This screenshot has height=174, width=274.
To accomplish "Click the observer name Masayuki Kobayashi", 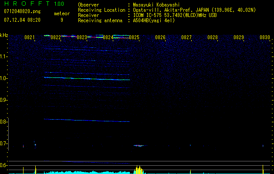I will tap(156, 5).
